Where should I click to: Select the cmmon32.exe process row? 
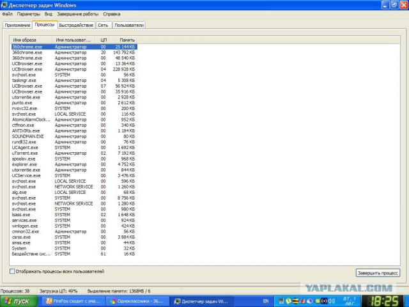pyautogui.click(x=74, y=232)
